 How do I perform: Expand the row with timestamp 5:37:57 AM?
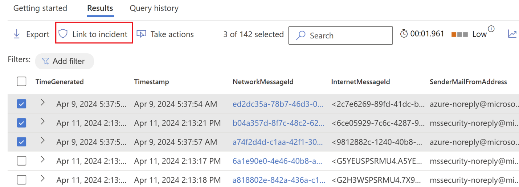[42, 140]
